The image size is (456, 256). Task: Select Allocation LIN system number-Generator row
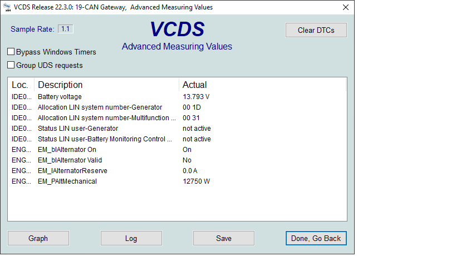177,107
